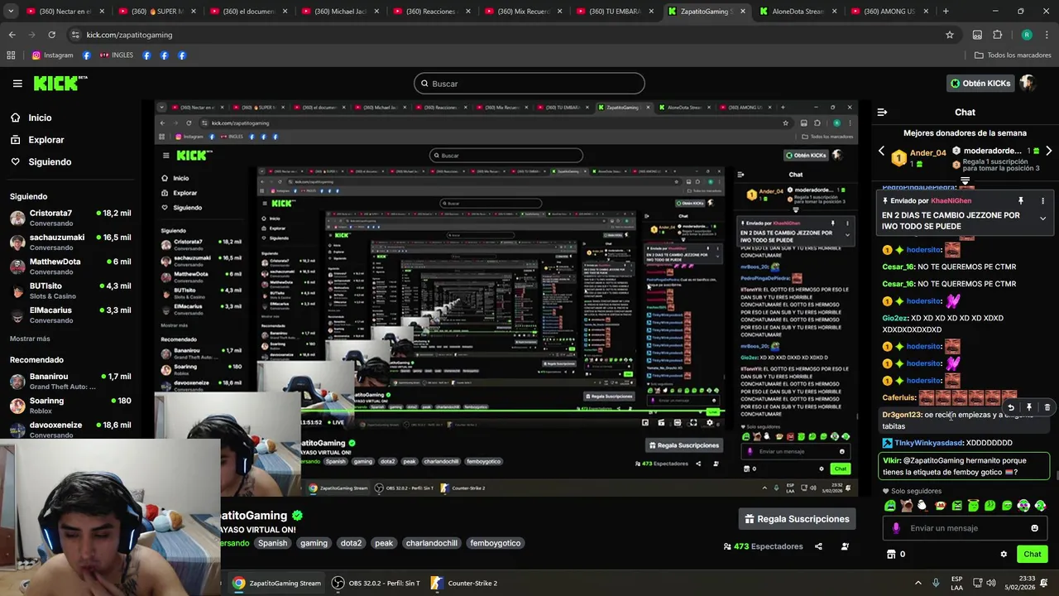
Task: Open the tab search dropdown arrow
Action: click(12, 12)
